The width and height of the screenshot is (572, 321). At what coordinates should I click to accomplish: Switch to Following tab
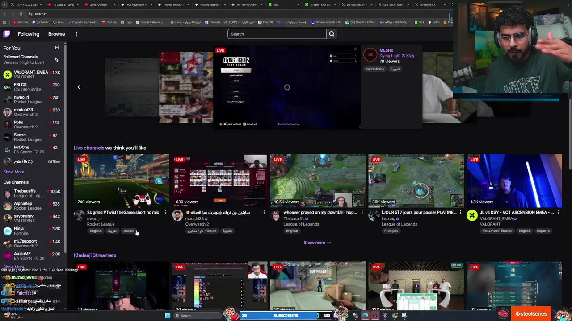[x=29, y=34]
